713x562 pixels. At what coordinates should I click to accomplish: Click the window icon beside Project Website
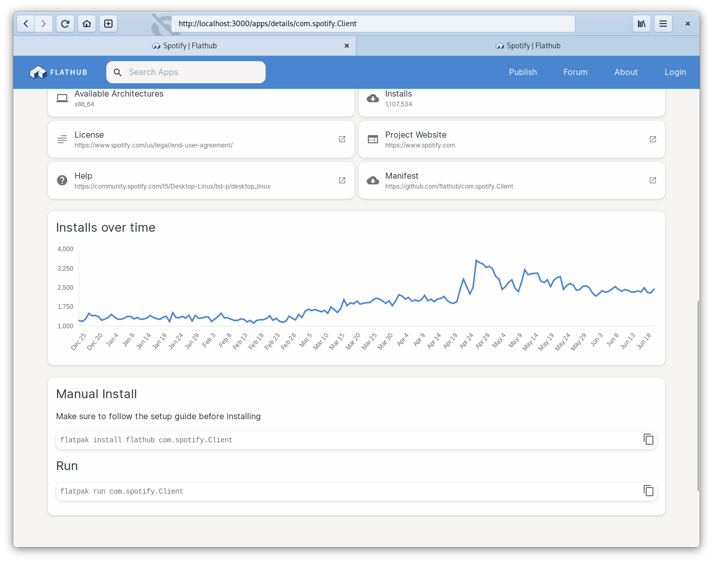(x=373, y=139)
